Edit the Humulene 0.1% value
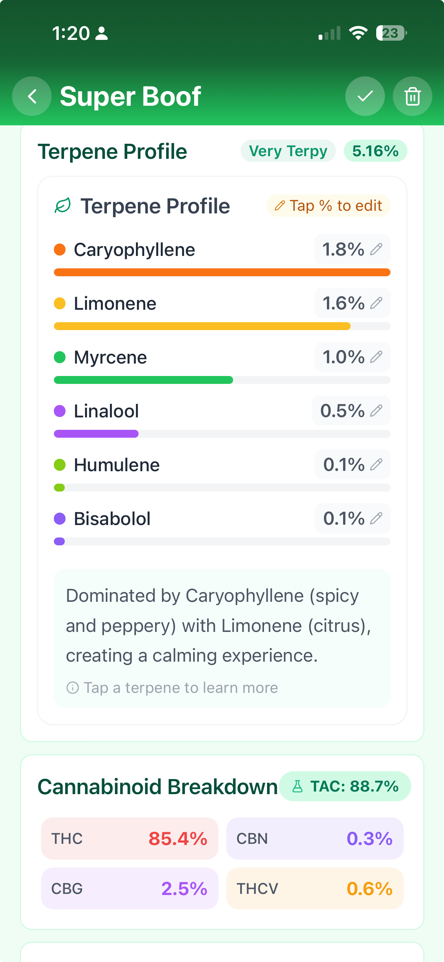 pos(352,464)
